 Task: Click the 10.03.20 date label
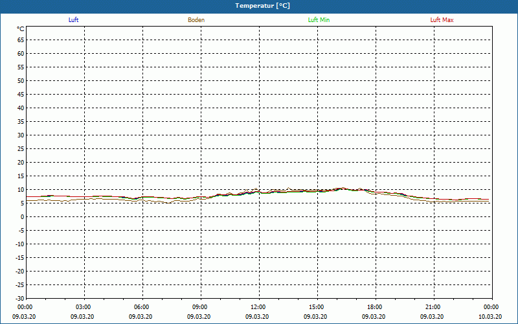[490, 317]
